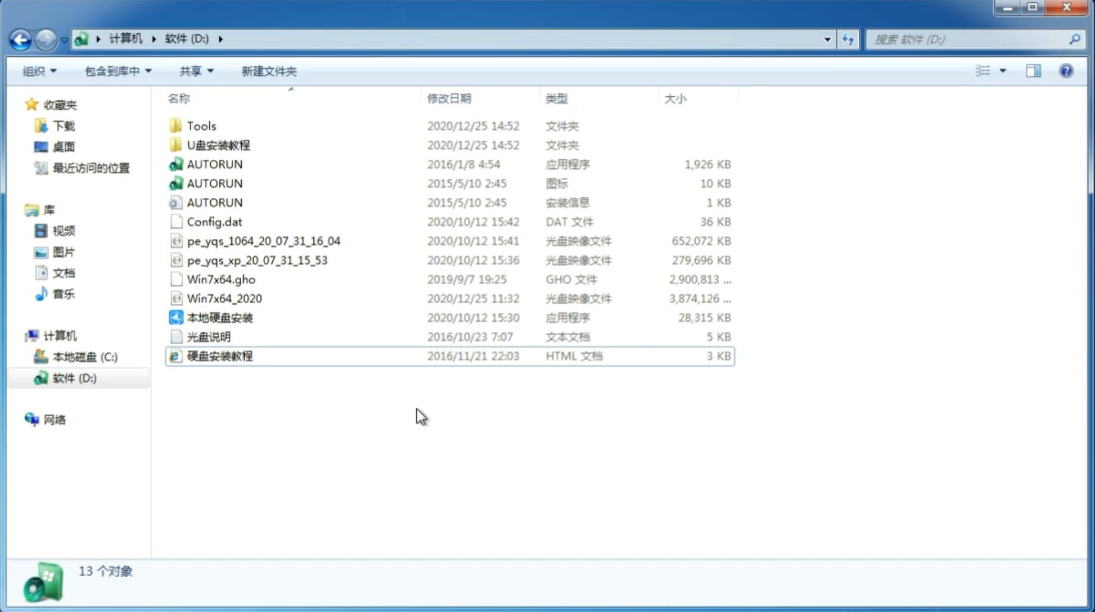This screenshot has height=612, width=1095.
Task: Open 硬盘安装教程 HTML document
Action: click(219, 355)
